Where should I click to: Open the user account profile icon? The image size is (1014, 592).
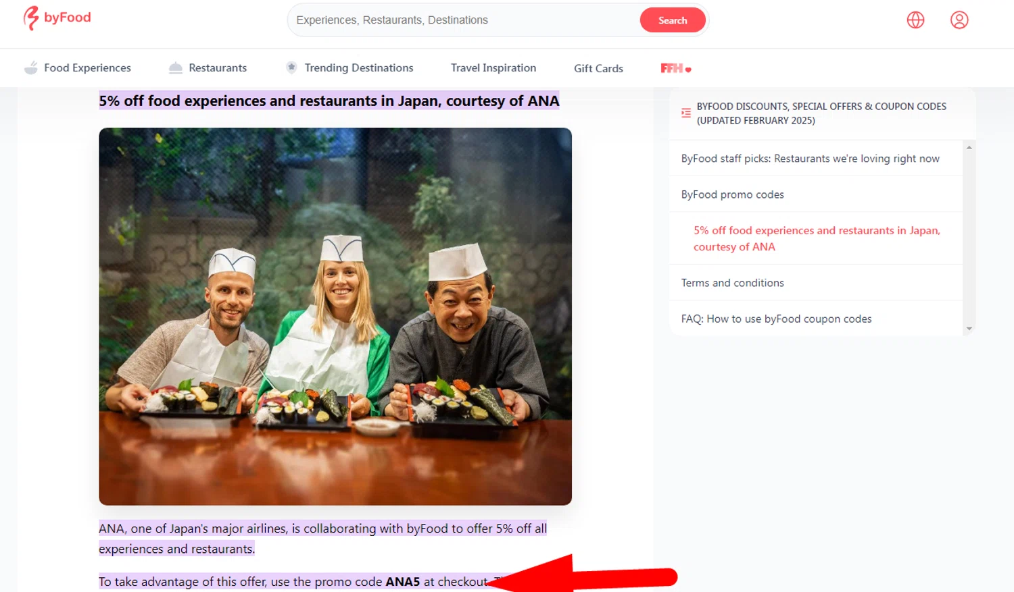click(959, 20)
